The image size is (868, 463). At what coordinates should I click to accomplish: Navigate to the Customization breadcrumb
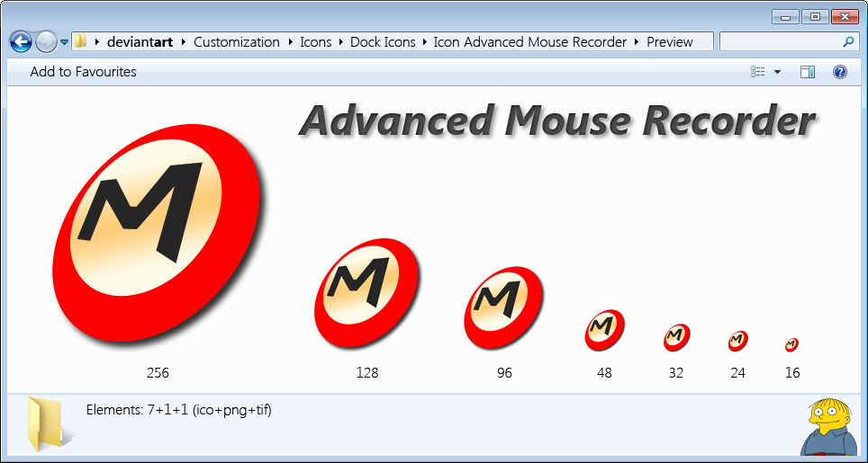tap(237, 42)
